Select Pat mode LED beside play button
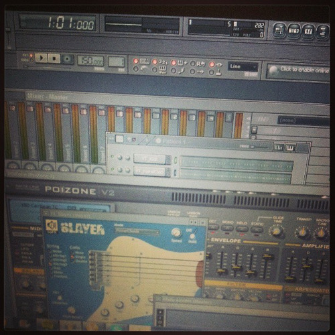This screenshot has height=335, width=335. [x=31, y=56]
